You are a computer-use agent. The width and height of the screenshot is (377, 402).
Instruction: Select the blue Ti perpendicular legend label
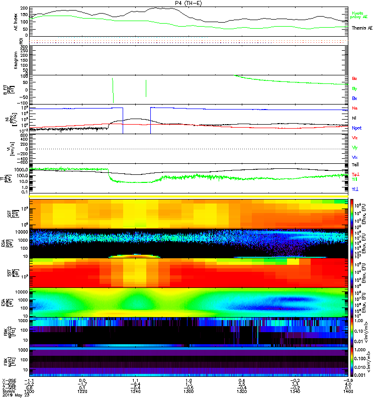point(355,189)
